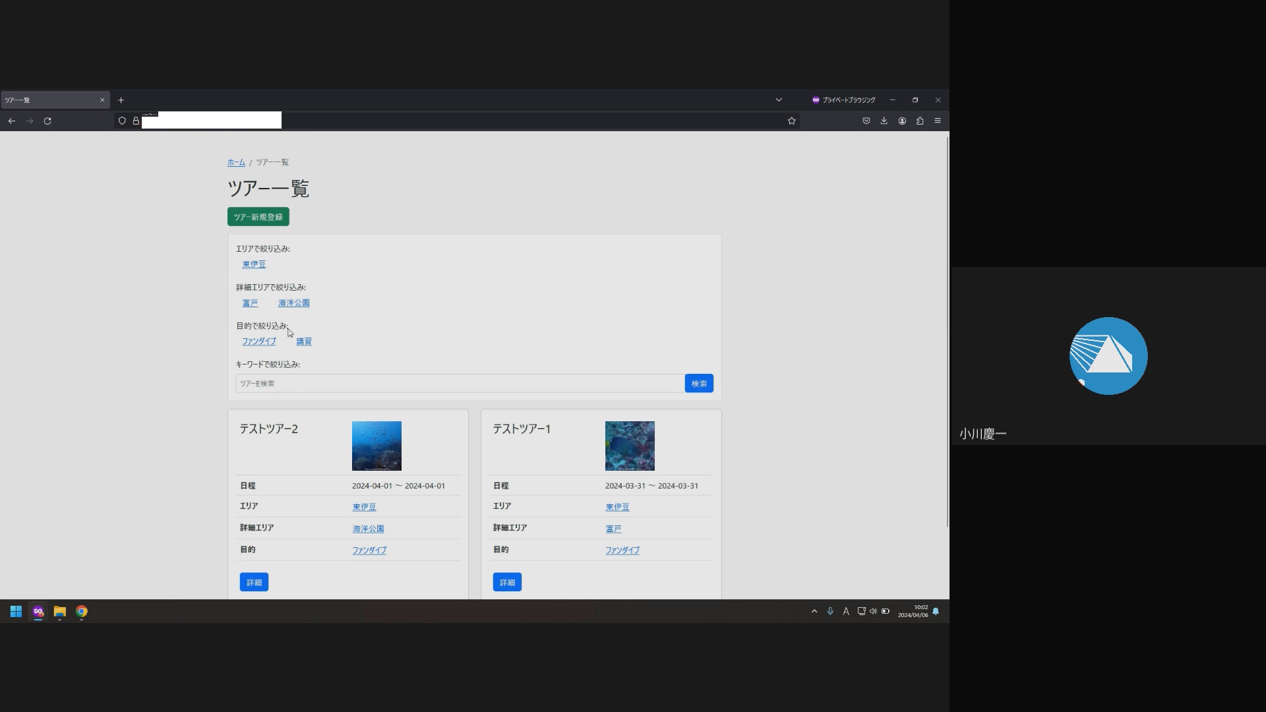This screenshot has height=712, width=1266.
Task: Click the tracking protection shield icon
Action: click(122, 121)
